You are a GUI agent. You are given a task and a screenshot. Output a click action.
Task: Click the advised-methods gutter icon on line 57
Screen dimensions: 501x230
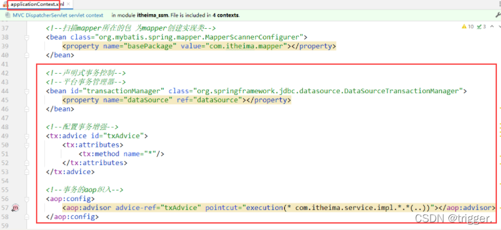point(15,208)
